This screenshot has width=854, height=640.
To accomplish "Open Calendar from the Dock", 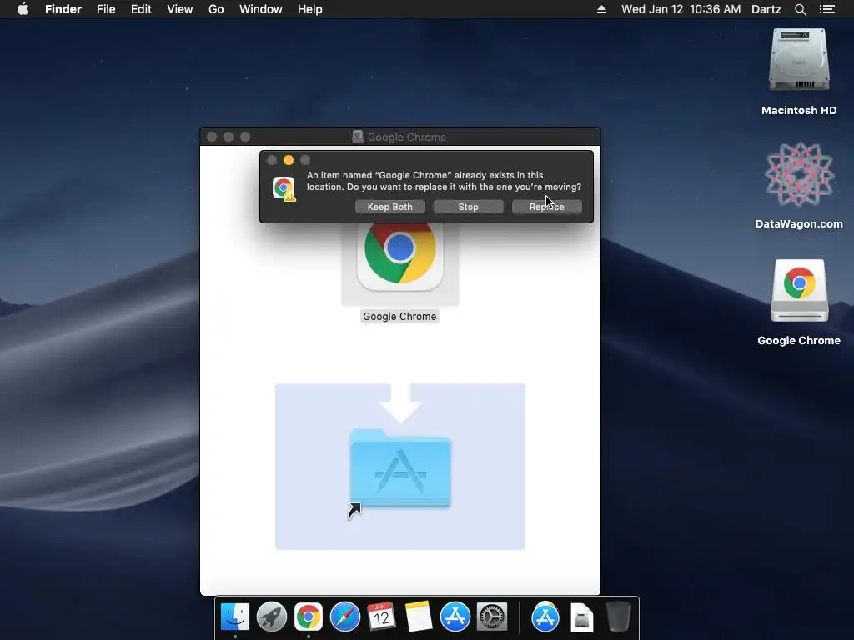I will tap(381, 617).
